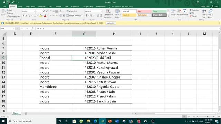The height and width of the screenshot is (124, 221).
Task: Select cell with Sanchita Jain
Action: point(114,101)
